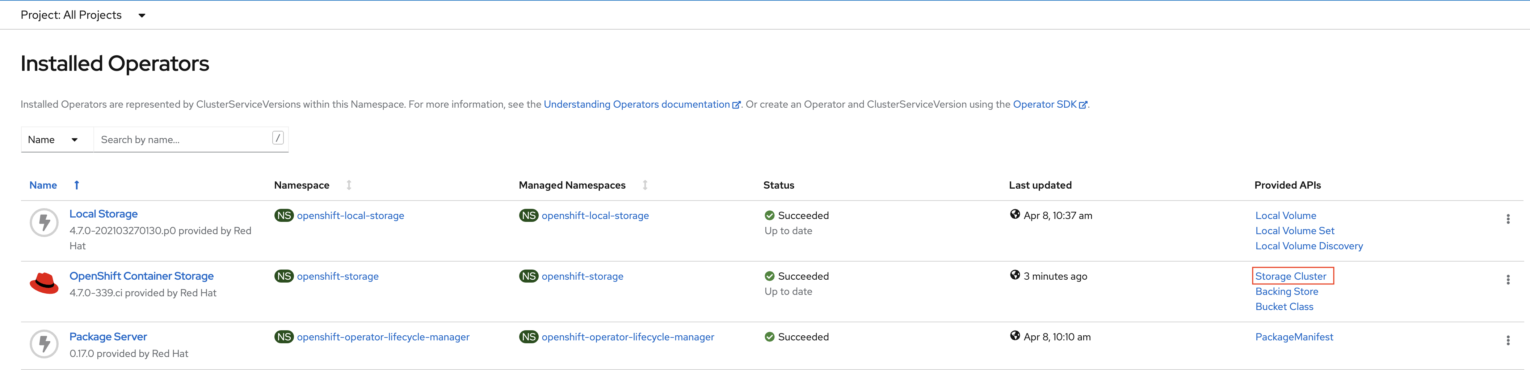Image resolution: width=1530 pixels, height=370 pixels.
Task: Open openshift-local-storage link in Namespace column
Action: point(350,216)
